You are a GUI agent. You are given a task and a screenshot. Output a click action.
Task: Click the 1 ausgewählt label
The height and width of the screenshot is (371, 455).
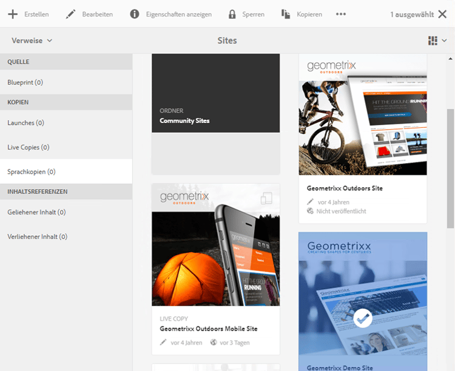pos(412,14)
